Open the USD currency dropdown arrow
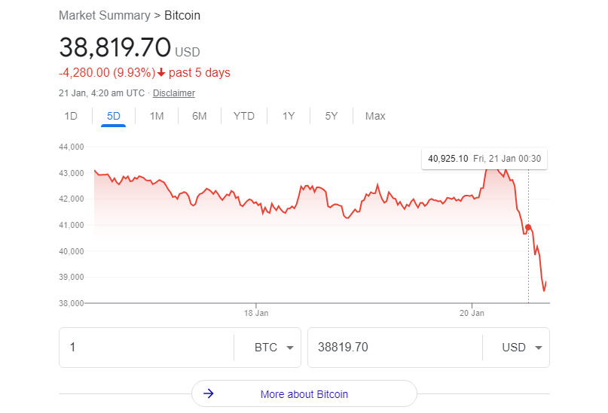The width and height of the screenshot is (608, 413). pyautogui.click(x=538, y=348)
